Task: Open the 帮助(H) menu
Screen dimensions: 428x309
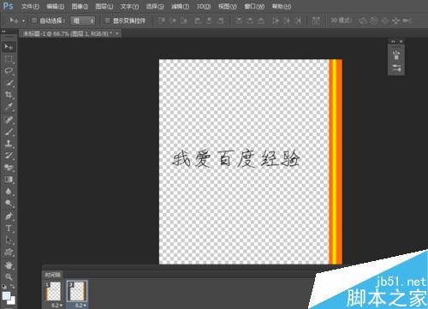Action: pyautogui.click(x=282, y=6)
